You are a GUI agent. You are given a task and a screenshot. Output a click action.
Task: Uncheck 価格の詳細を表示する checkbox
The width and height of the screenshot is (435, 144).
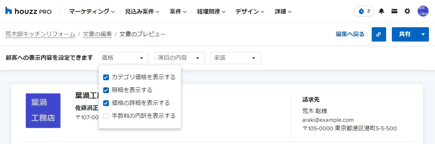(x=106, y=103)
